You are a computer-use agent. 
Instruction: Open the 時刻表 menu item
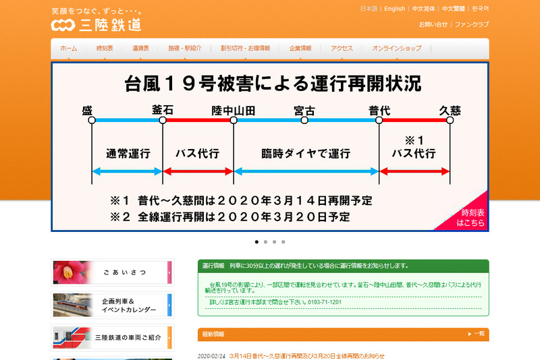point(105,49)
